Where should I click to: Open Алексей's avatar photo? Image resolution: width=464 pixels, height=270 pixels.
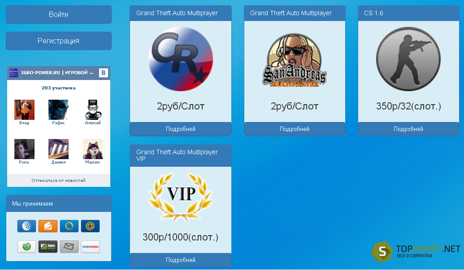pos(93,110)
